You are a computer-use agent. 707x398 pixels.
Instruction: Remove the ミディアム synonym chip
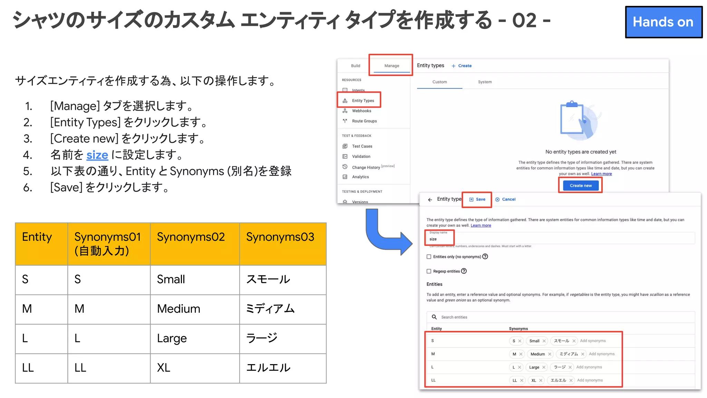583,354
